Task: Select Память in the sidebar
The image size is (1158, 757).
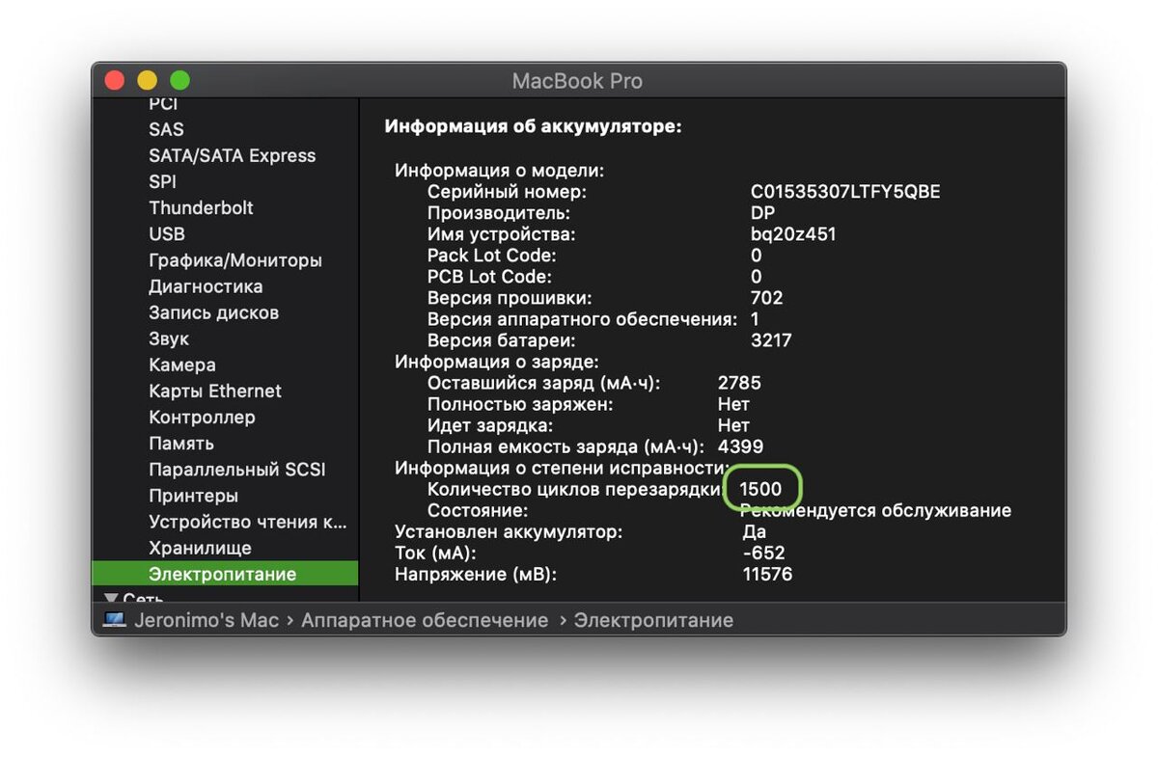Action: point(181,444)
